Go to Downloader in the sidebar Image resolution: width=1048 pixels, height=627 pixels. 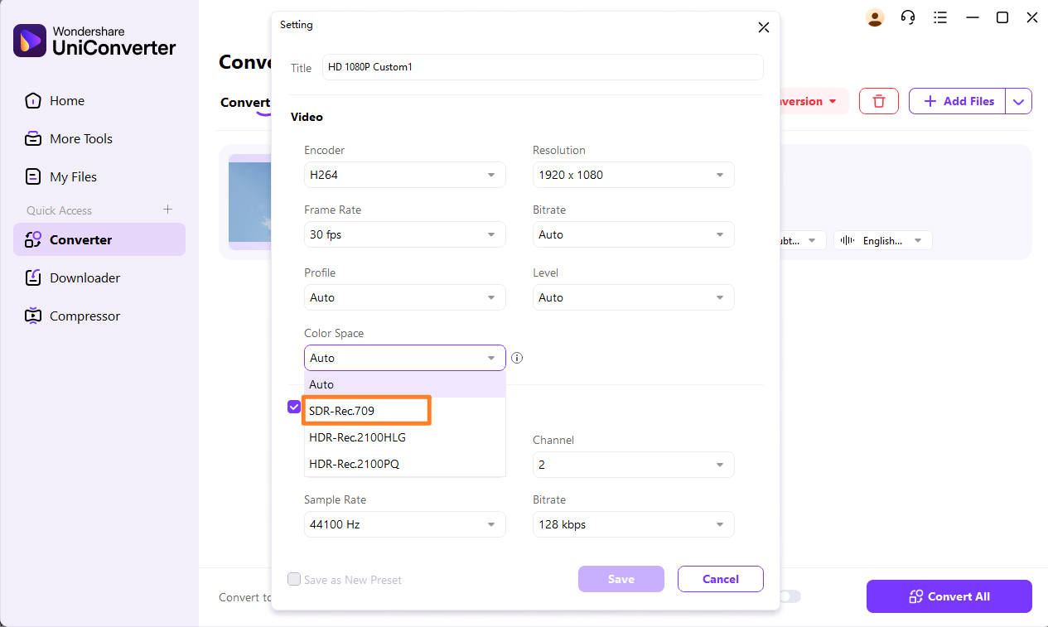coord(85,277)
